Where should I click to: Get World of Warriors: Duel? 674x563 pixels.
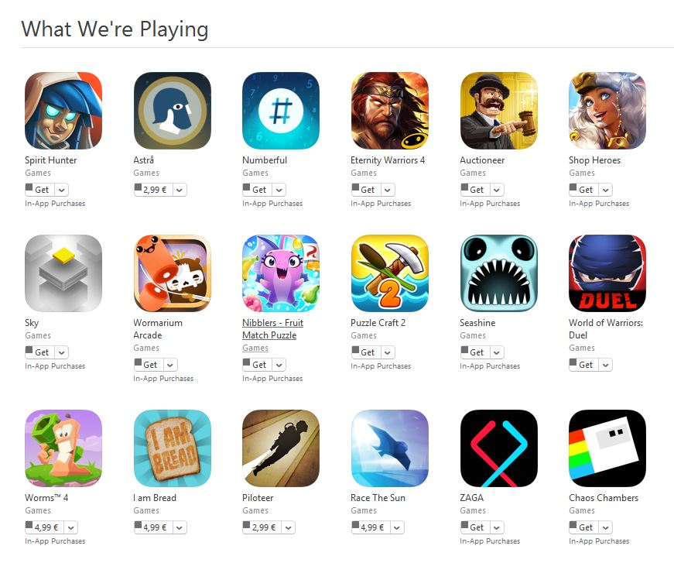pos(584,365)
